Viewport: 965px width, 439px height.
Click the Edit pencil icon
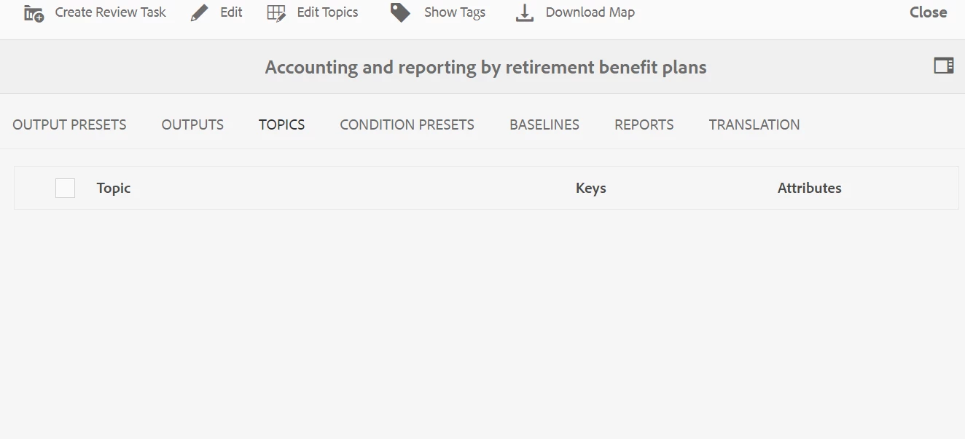(x=199, y=12)
